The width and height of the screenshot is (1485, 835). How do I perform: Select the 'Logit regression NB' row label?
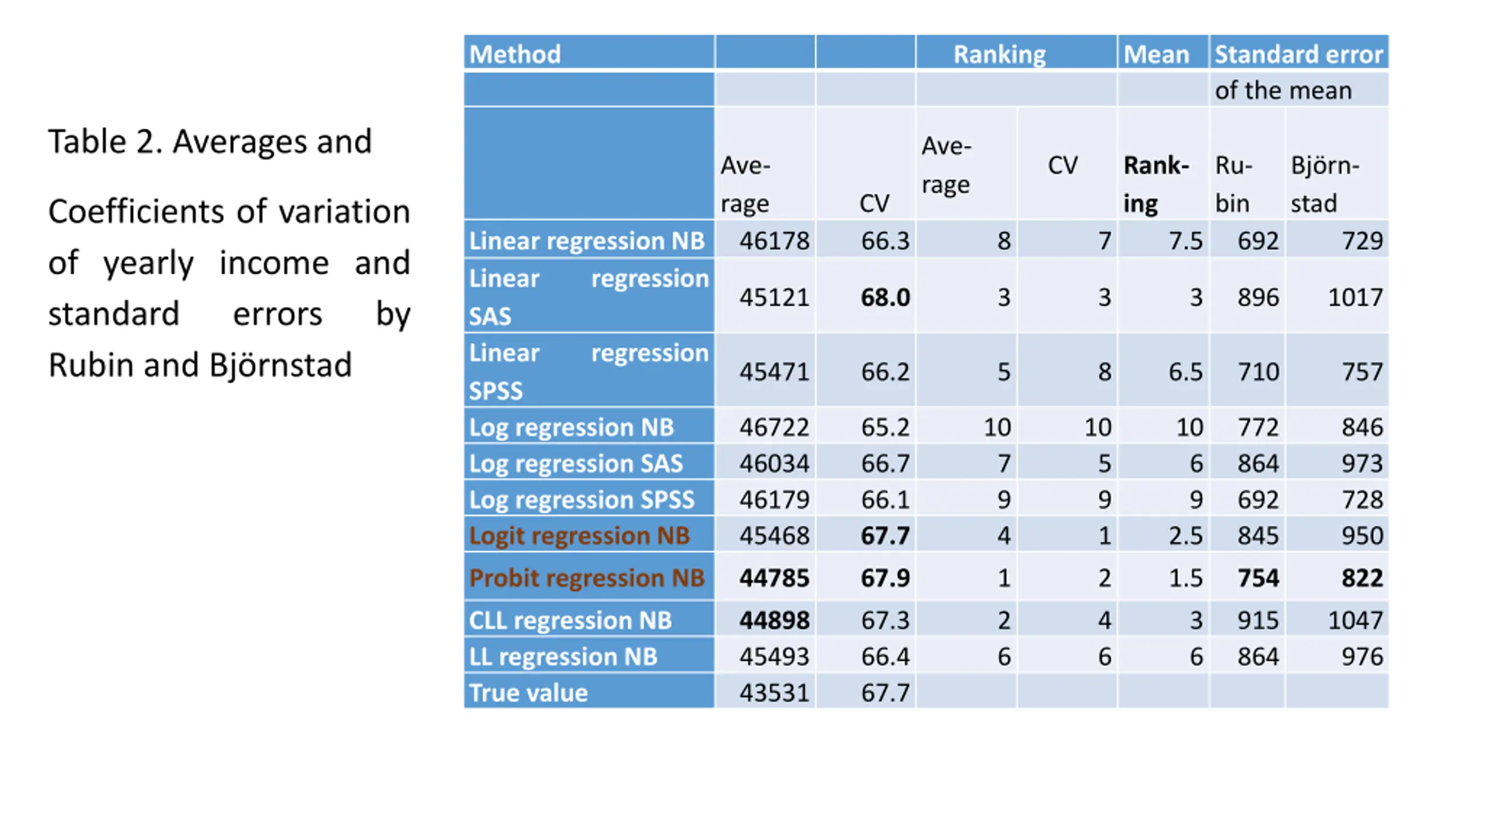click(588, 535)
